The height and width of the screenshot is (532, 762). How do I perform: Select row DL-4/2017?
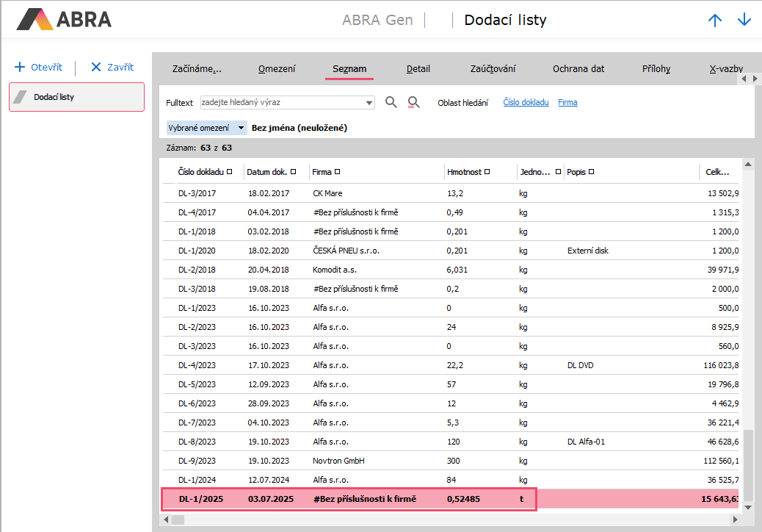point(451,212)
